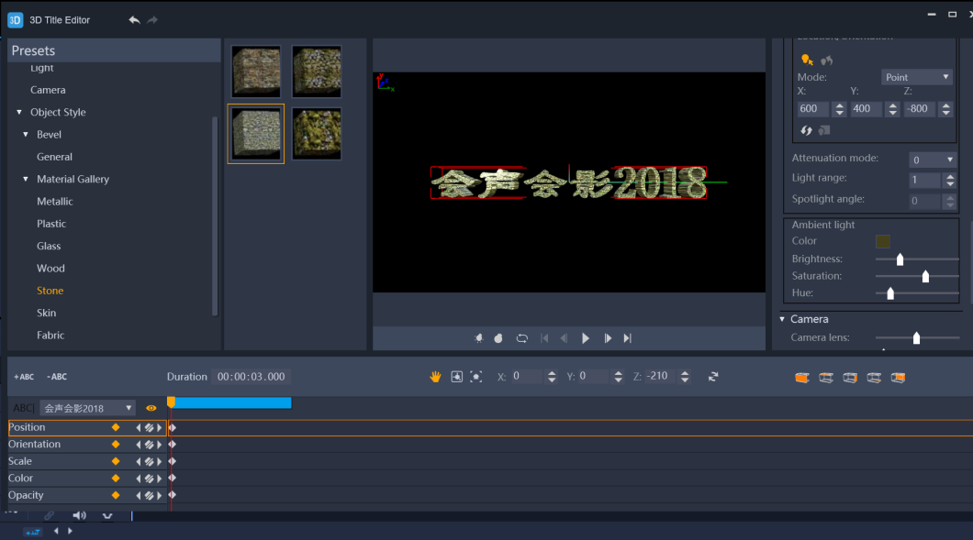Toggle the Color keyframe diamond
The height and width of the screenshot is (540, 973).
116,478
